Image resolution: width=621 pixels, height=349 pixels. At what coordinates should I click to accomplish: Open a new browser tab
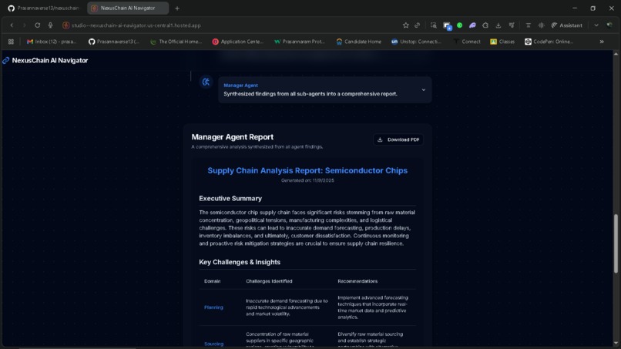point(177,8)
